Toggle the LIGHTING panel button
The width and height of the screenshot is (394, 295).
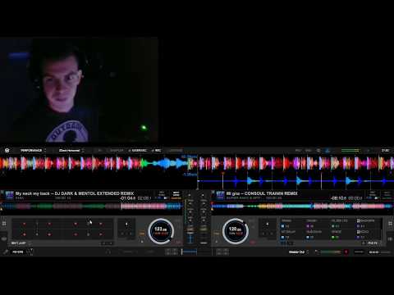(x=176, y=151)
